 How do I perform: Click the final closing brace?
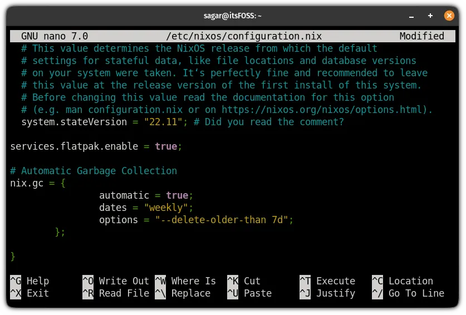click(13, 257)
